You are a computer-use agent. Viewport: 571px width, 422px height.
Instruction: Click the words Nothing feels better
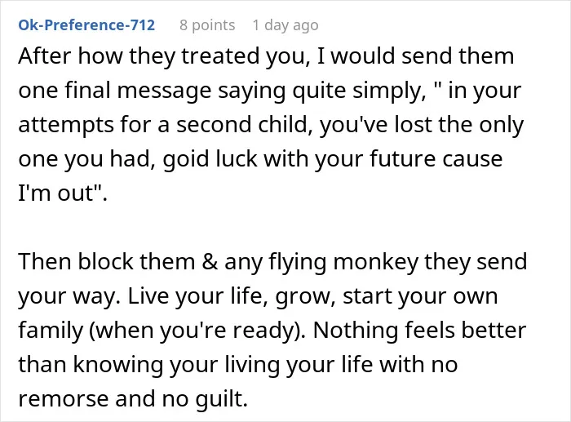pos(419,330)
